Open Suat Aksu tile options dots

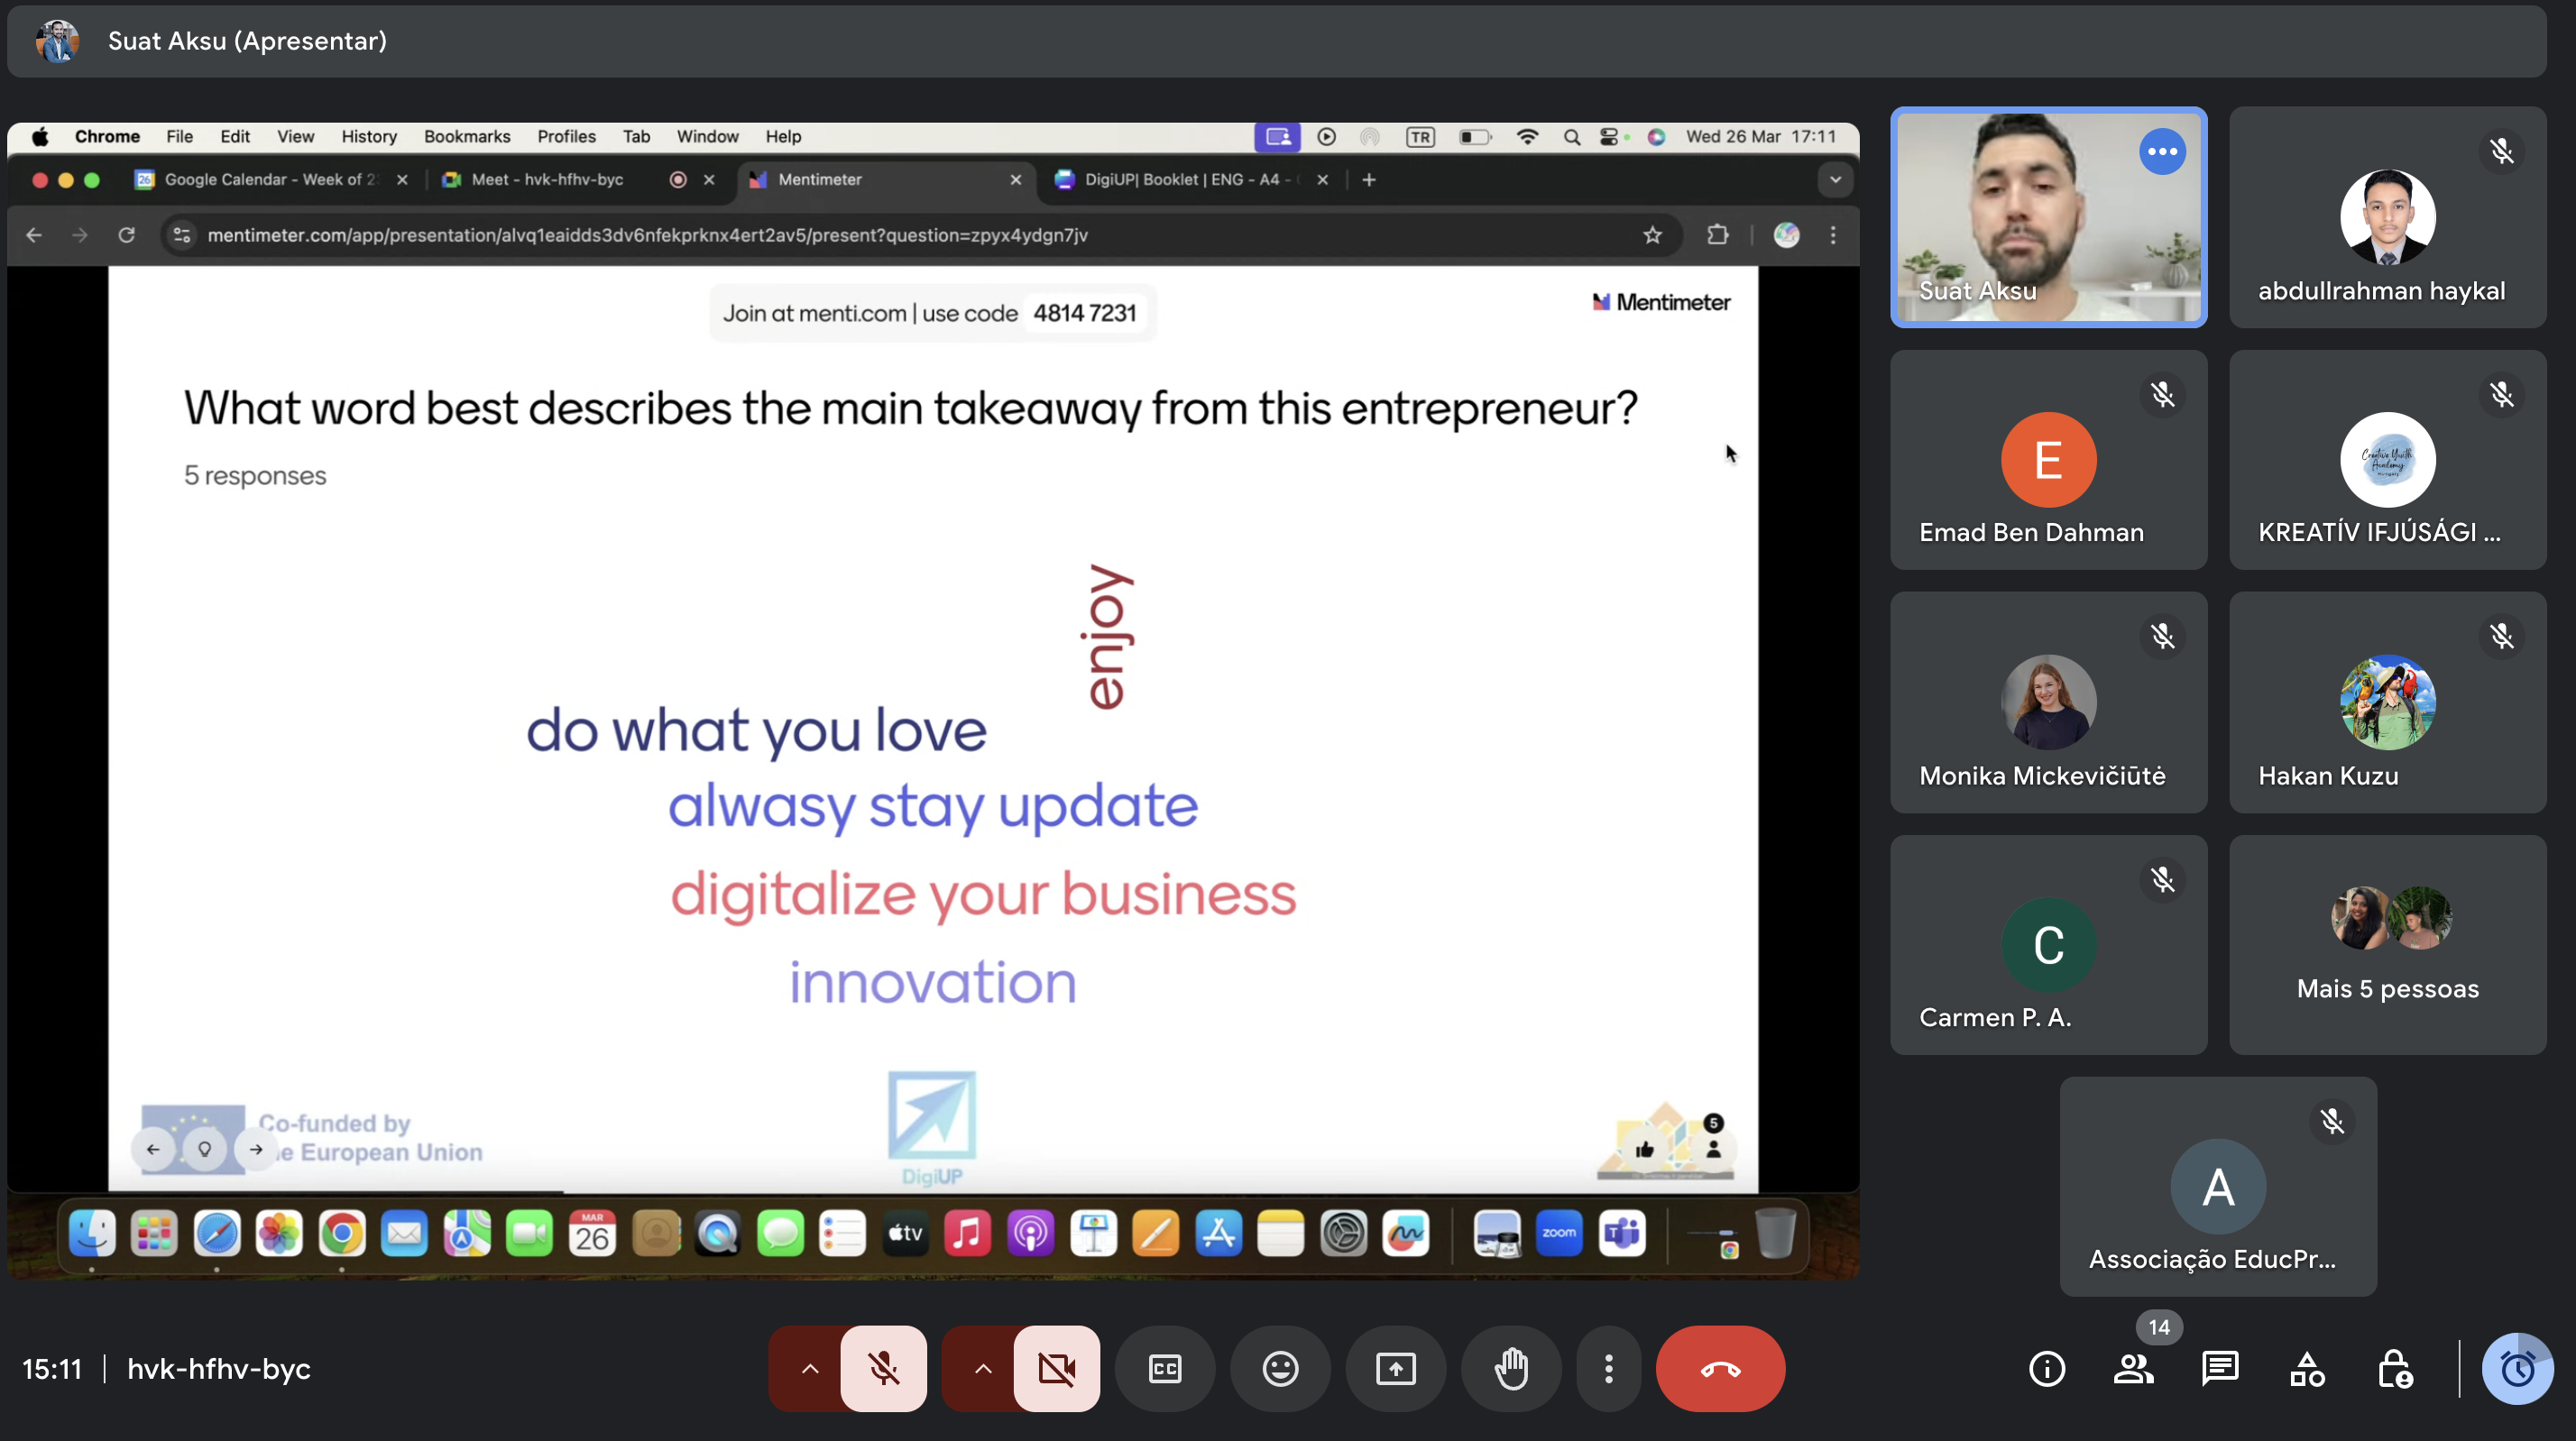pyautogui.click(x=2162, y=152)
